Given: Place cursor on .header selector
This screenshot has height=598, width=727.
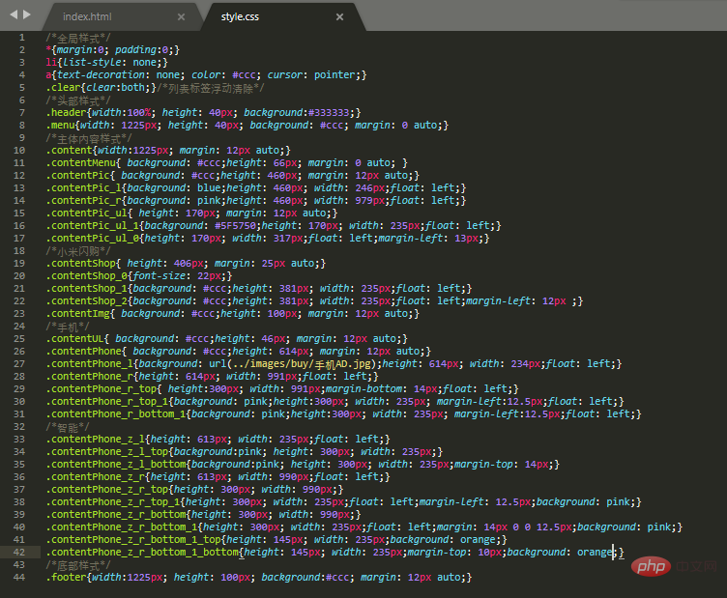Looking at the screenshot, I should coord(66,113).
